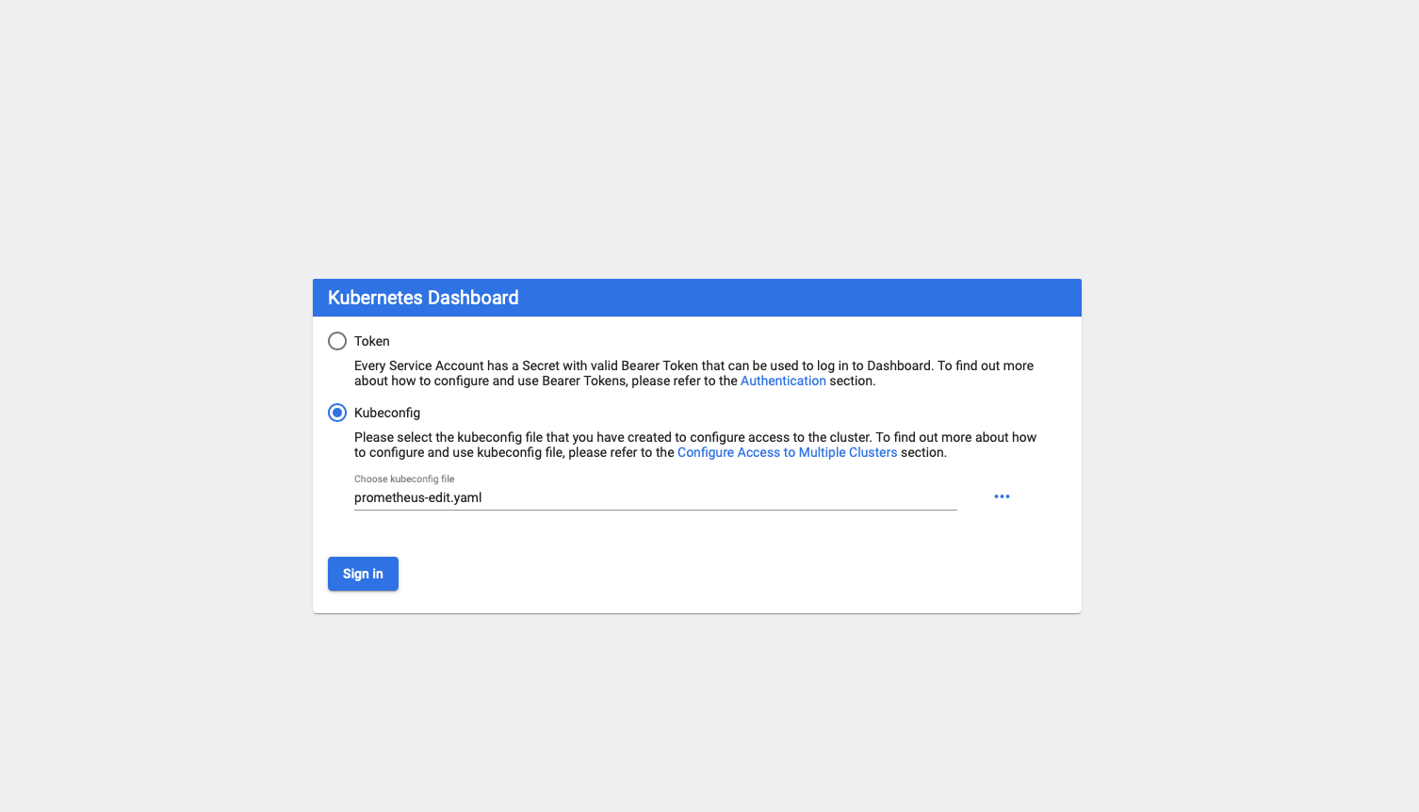The width and height of the screenshot is (1419, 812).
Task: Click the "Kubeconfig" option label text
Action: pos(387,413)
